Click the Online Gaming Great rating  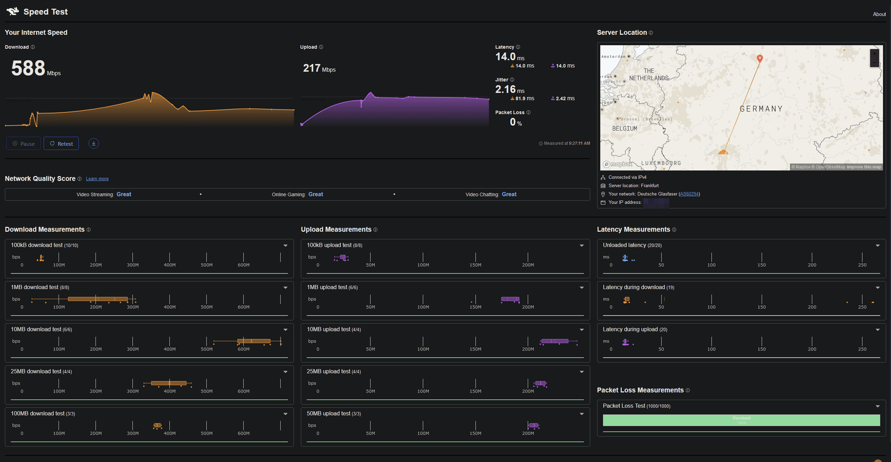(x=316, y=194)
